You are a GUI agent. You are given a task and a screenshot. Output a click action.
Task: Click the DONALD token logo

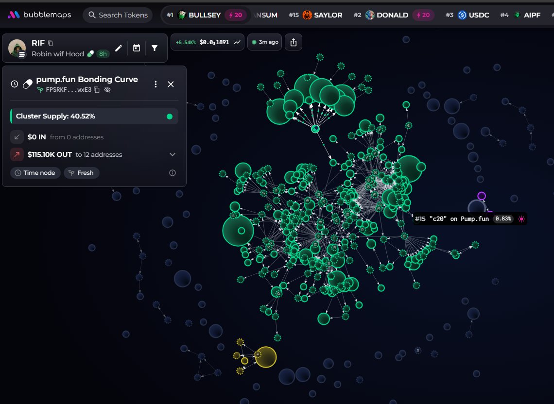click(x=370, y=15)
